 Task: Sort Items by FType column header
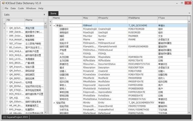[172, 18]
